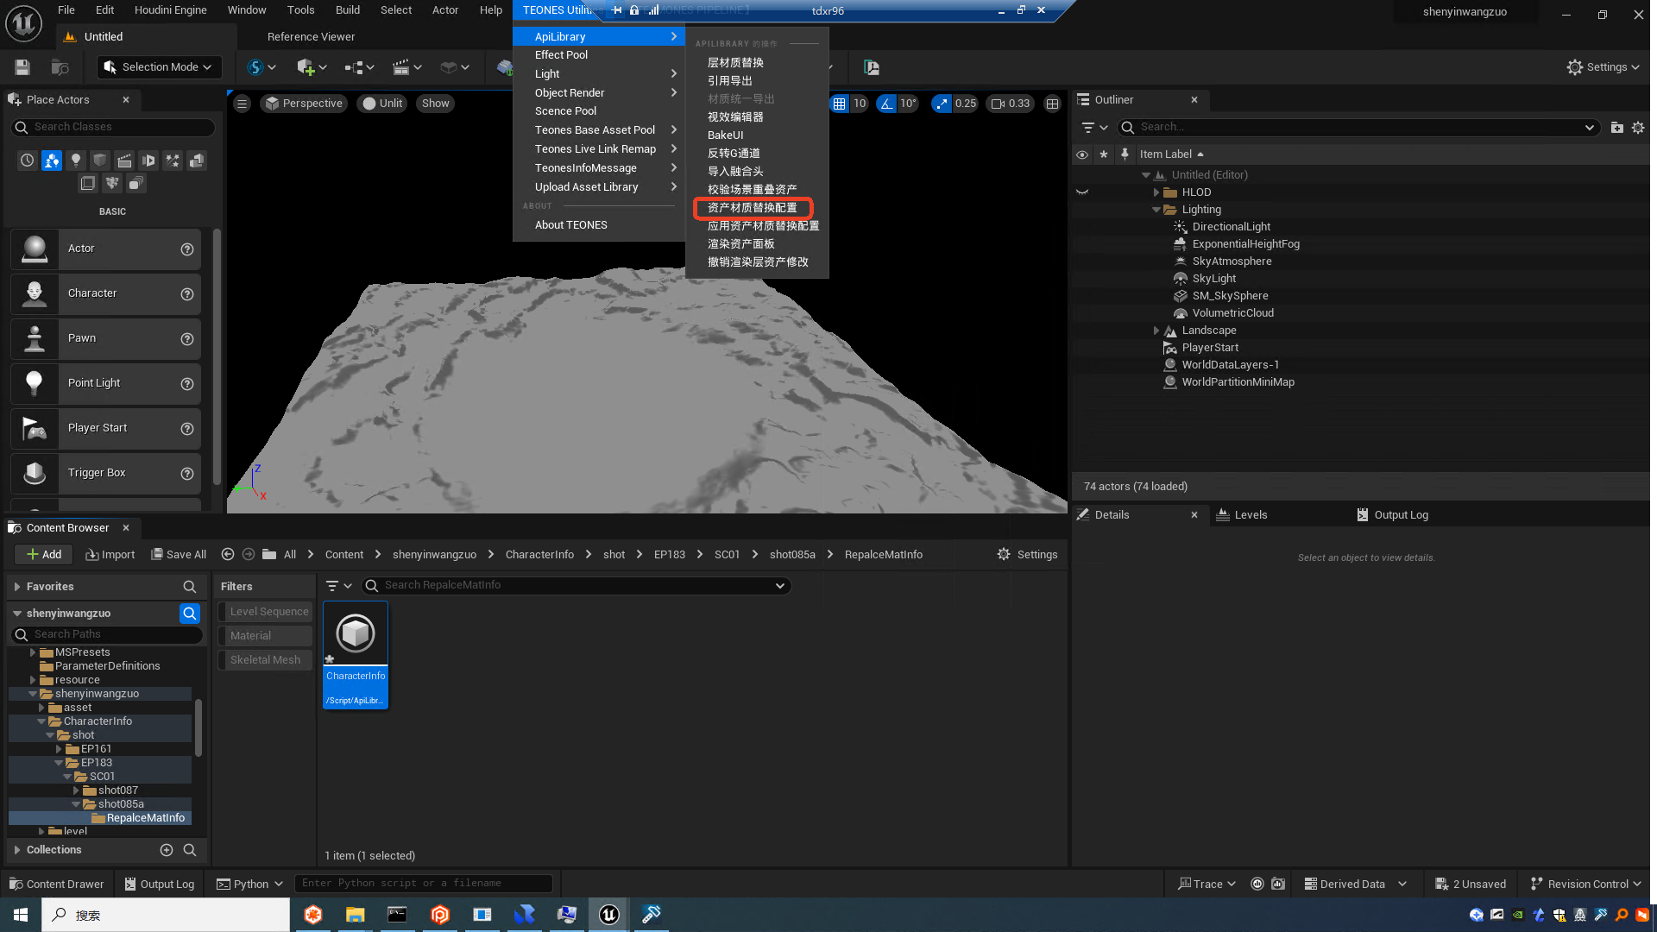Select the Lights category in Place Actors
The image size is (1657, 932).
pyautogui.click(x=76, y=161)
